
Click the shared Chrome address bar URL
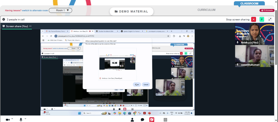76,36
